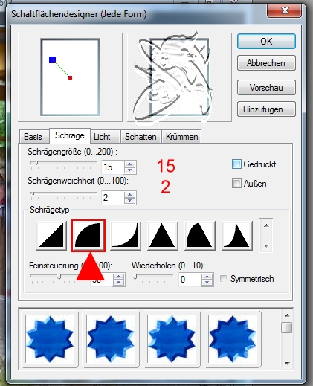313x386 pixels.
Task: Open the Schatten tab
Action: [141, 137]
